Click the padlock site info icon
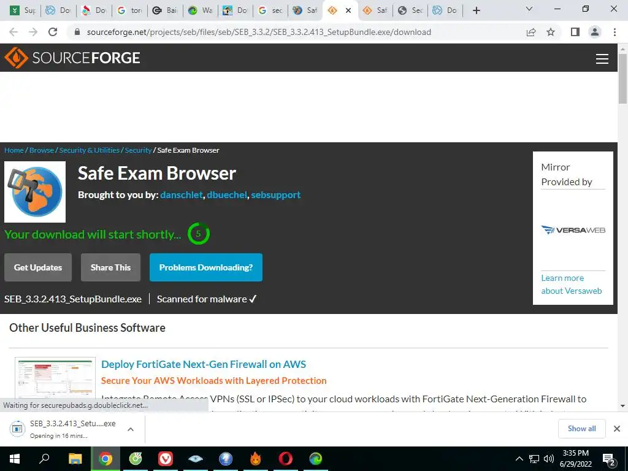The height and width of the screenshot is (471, 628). 77,32
